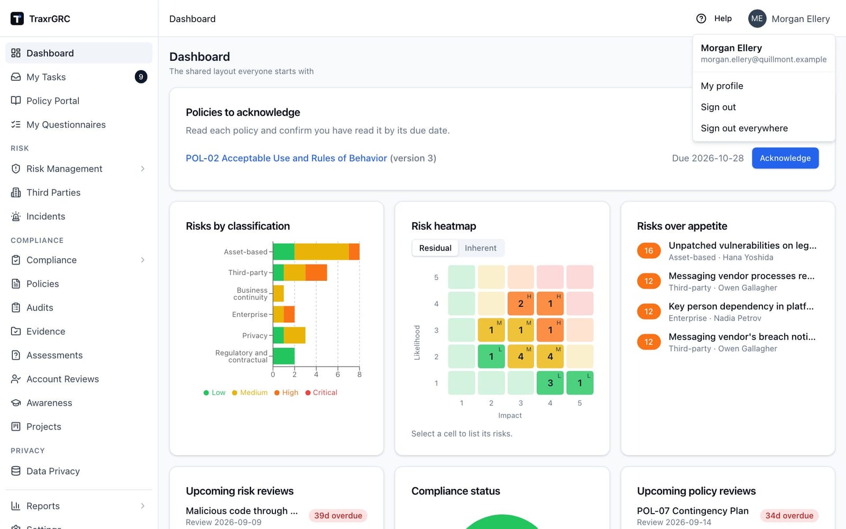Select Sign out in user menu
Viewport: 846px width, 529px height.
pyautogui.click(x=764, y=107)
